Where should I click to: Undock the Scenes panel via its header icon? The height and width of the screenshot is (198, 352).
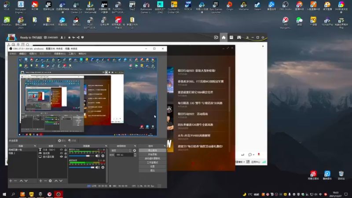(35, 146)
